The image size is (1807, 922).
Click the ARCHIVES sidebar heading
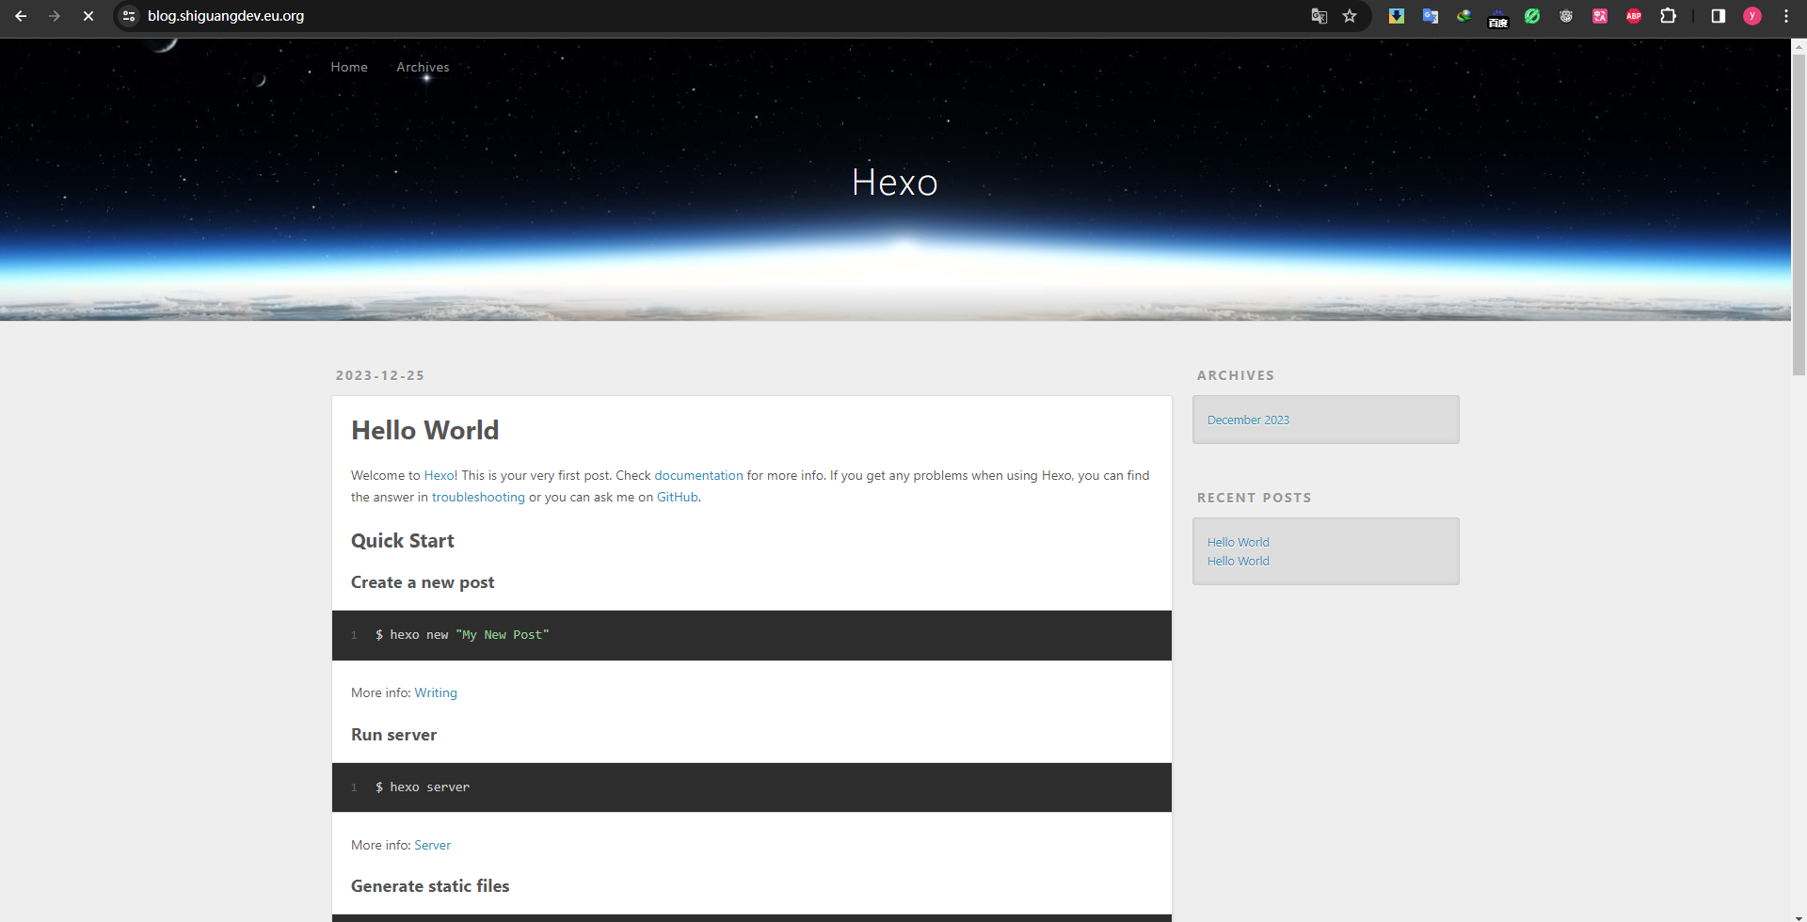[1236, 375]
